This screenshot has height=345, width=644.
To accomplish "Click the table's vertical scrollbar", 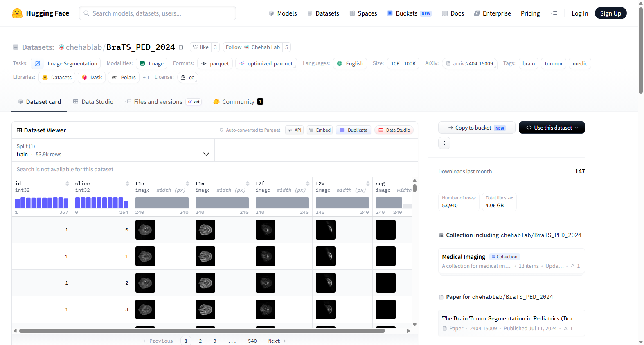I will [414, 188].
